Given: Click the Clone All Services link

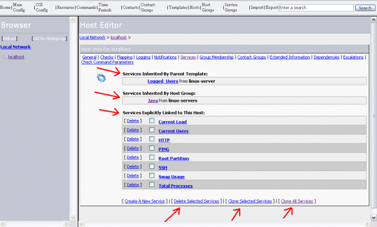Looking at the screenshot, I should tap(297, 201).
